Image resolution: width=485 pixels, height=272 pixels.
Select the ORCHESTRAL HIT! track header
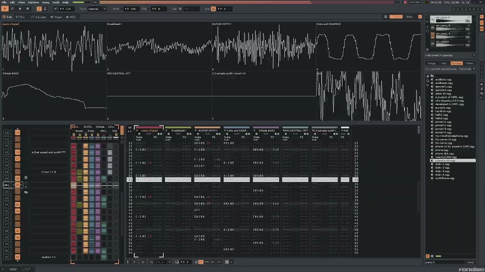tap(295, 131)
